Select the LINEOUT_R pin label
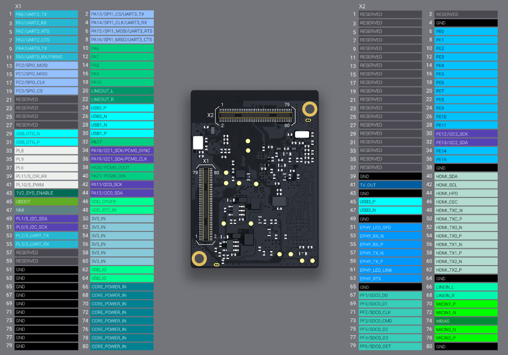508x355 pixels. (122, 100)
